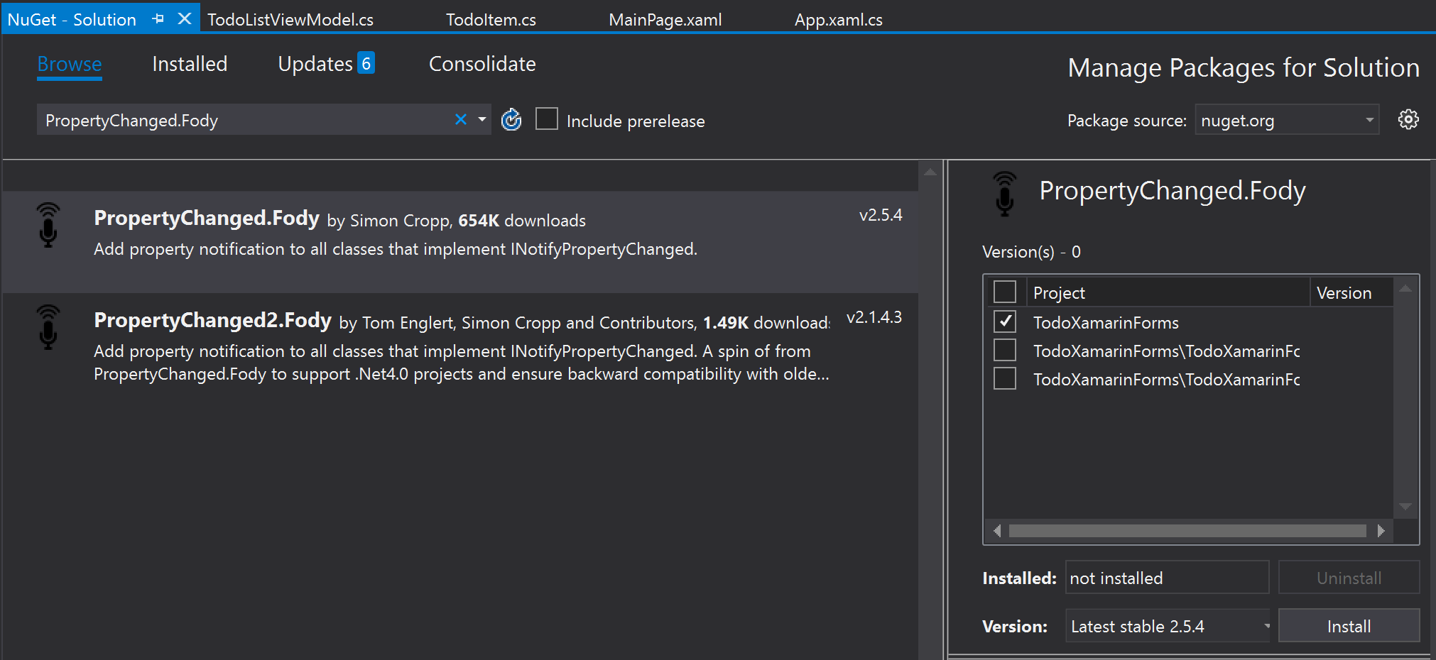
Task: Click the refresh search results icon
Action: 511,120
